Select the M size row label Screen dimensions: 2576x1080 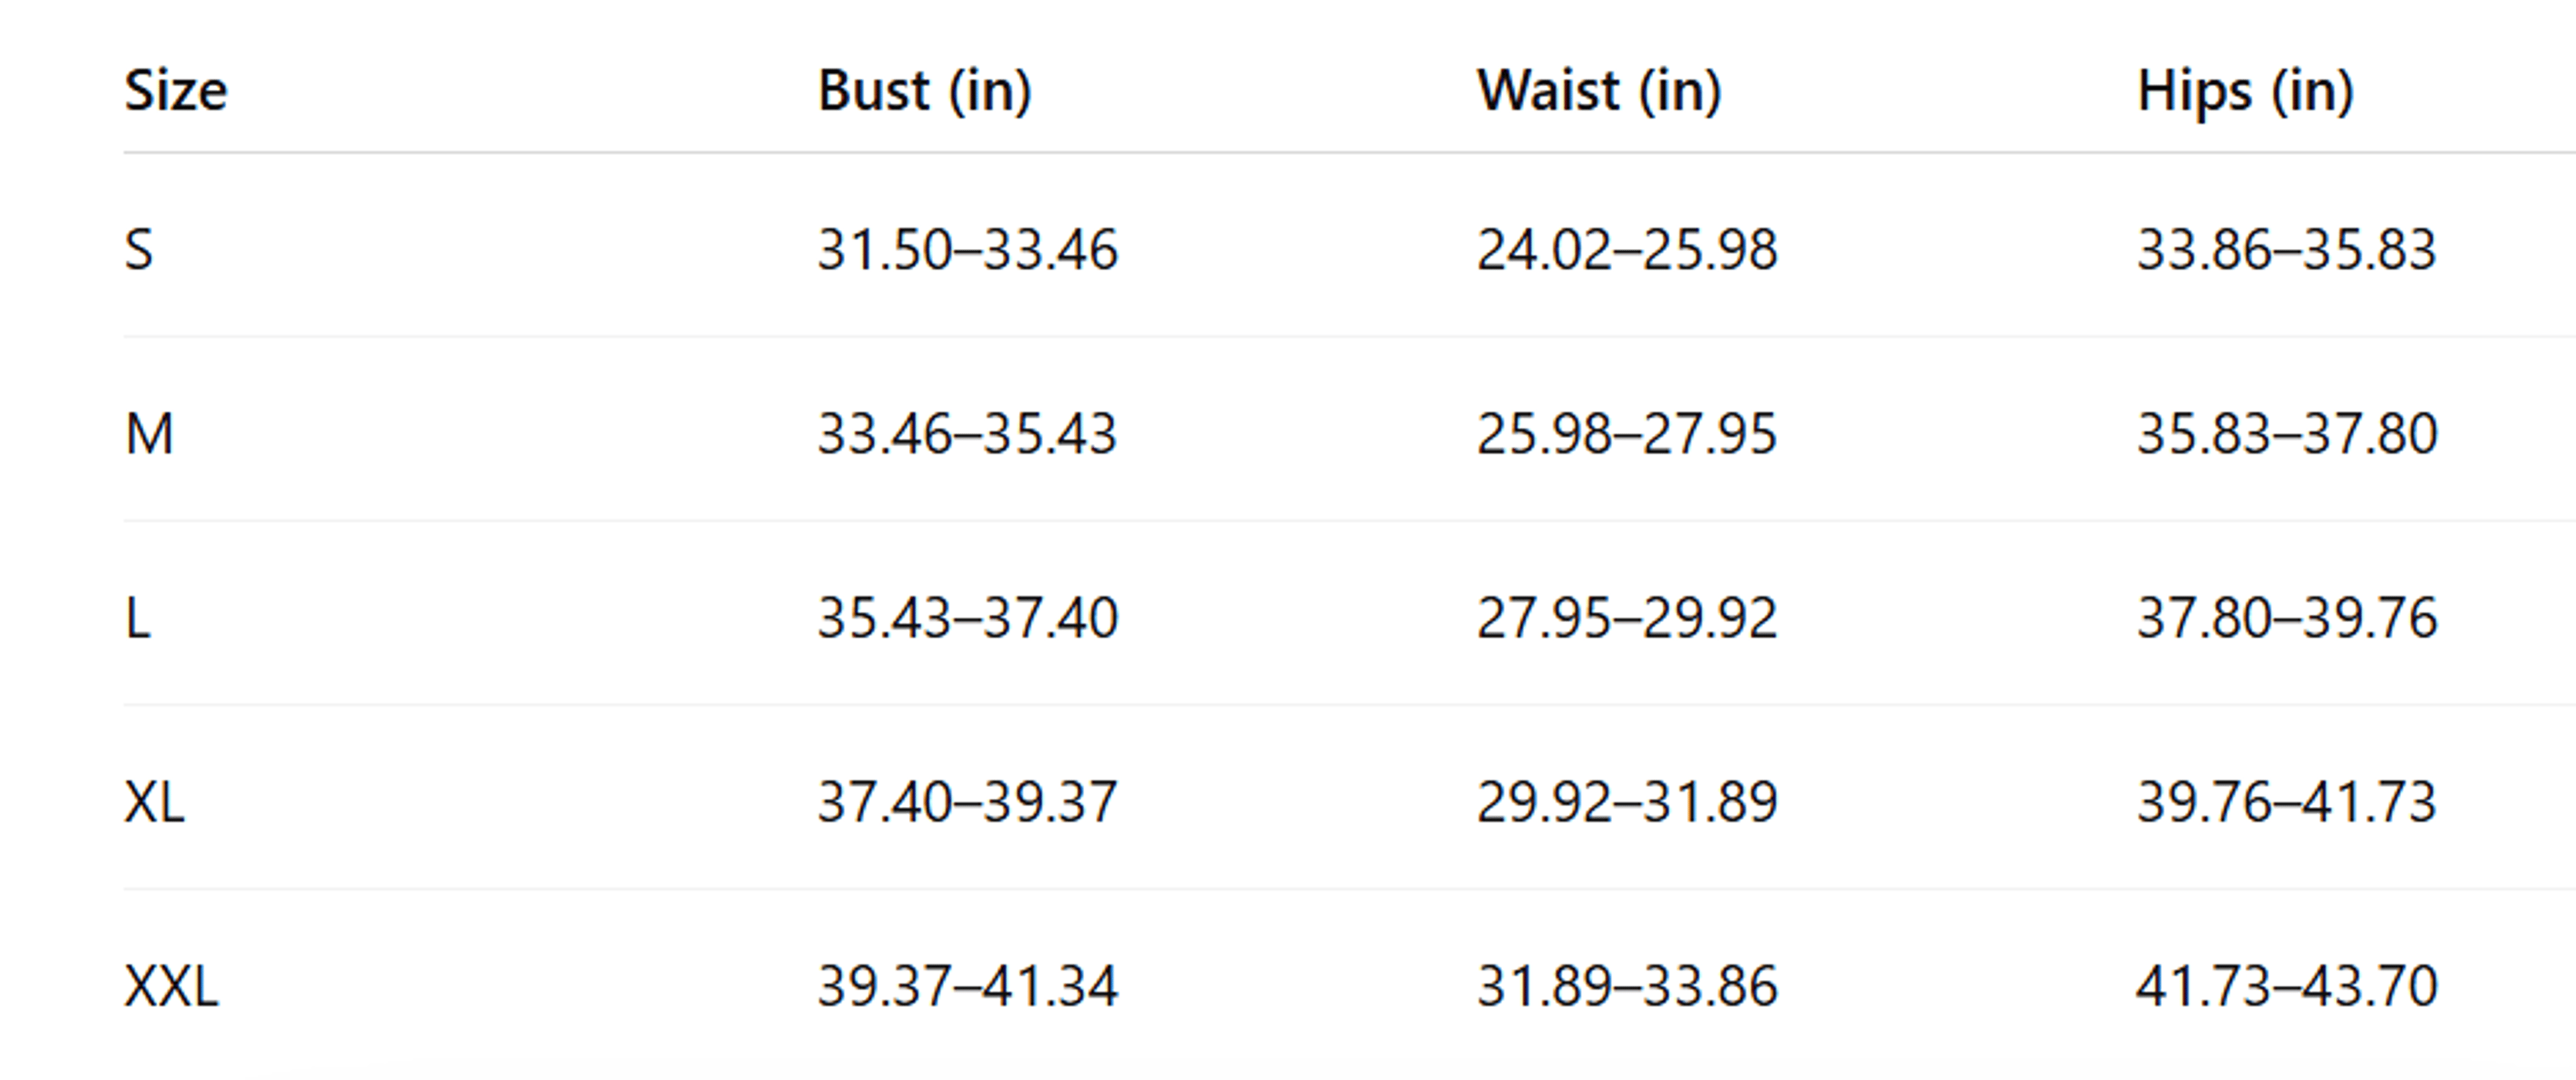tap(149, 434)
